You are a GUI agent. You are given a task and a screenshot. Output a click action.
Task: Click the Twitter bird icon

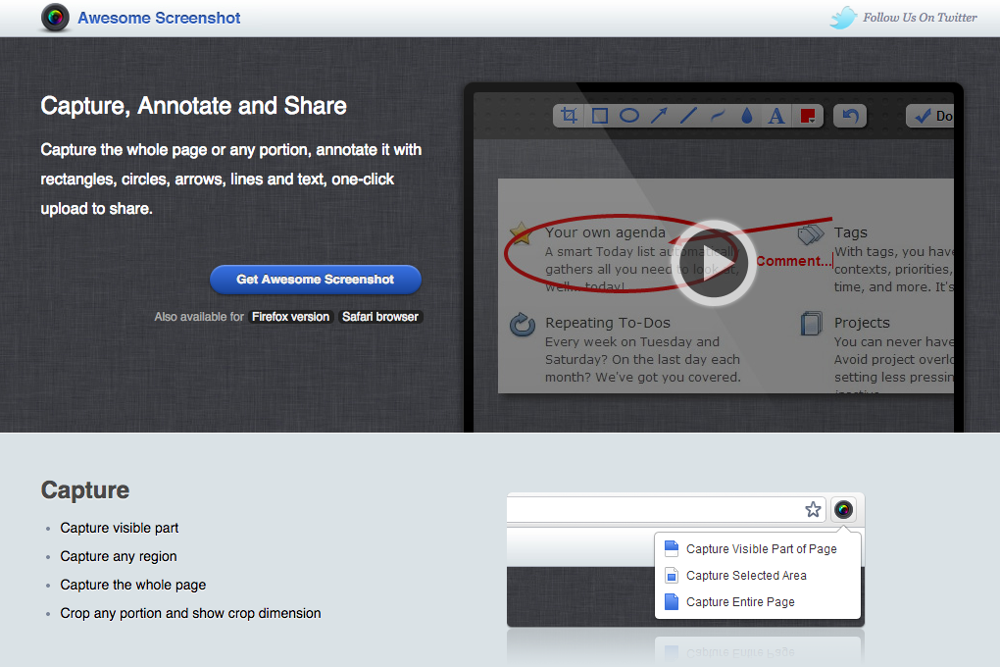[843, 18]
